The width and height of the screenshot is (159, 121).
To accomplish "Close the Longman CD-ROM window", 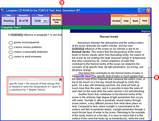I will pyautogui.click(x=149, y=10).
